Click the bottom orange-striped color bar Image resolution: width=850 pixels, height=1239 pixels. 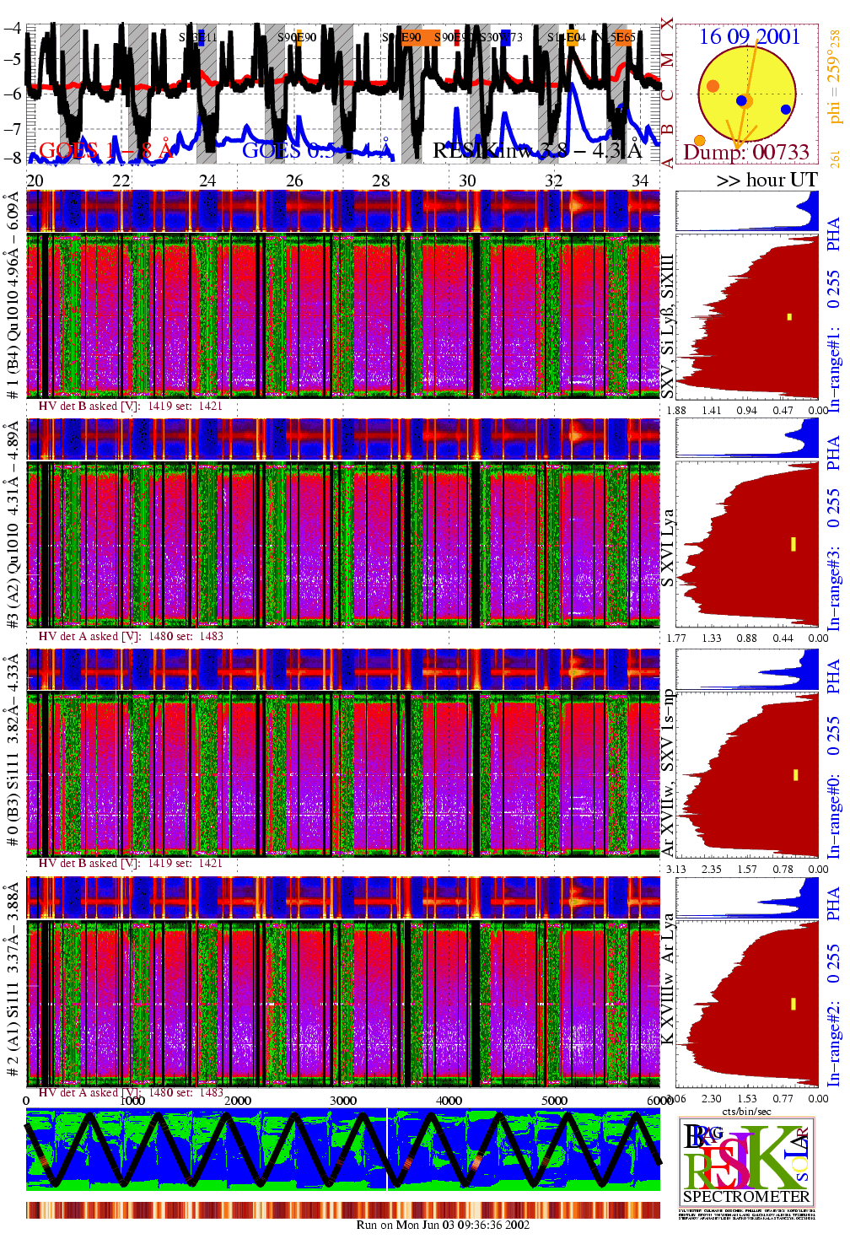click(x=342, y=1209)
